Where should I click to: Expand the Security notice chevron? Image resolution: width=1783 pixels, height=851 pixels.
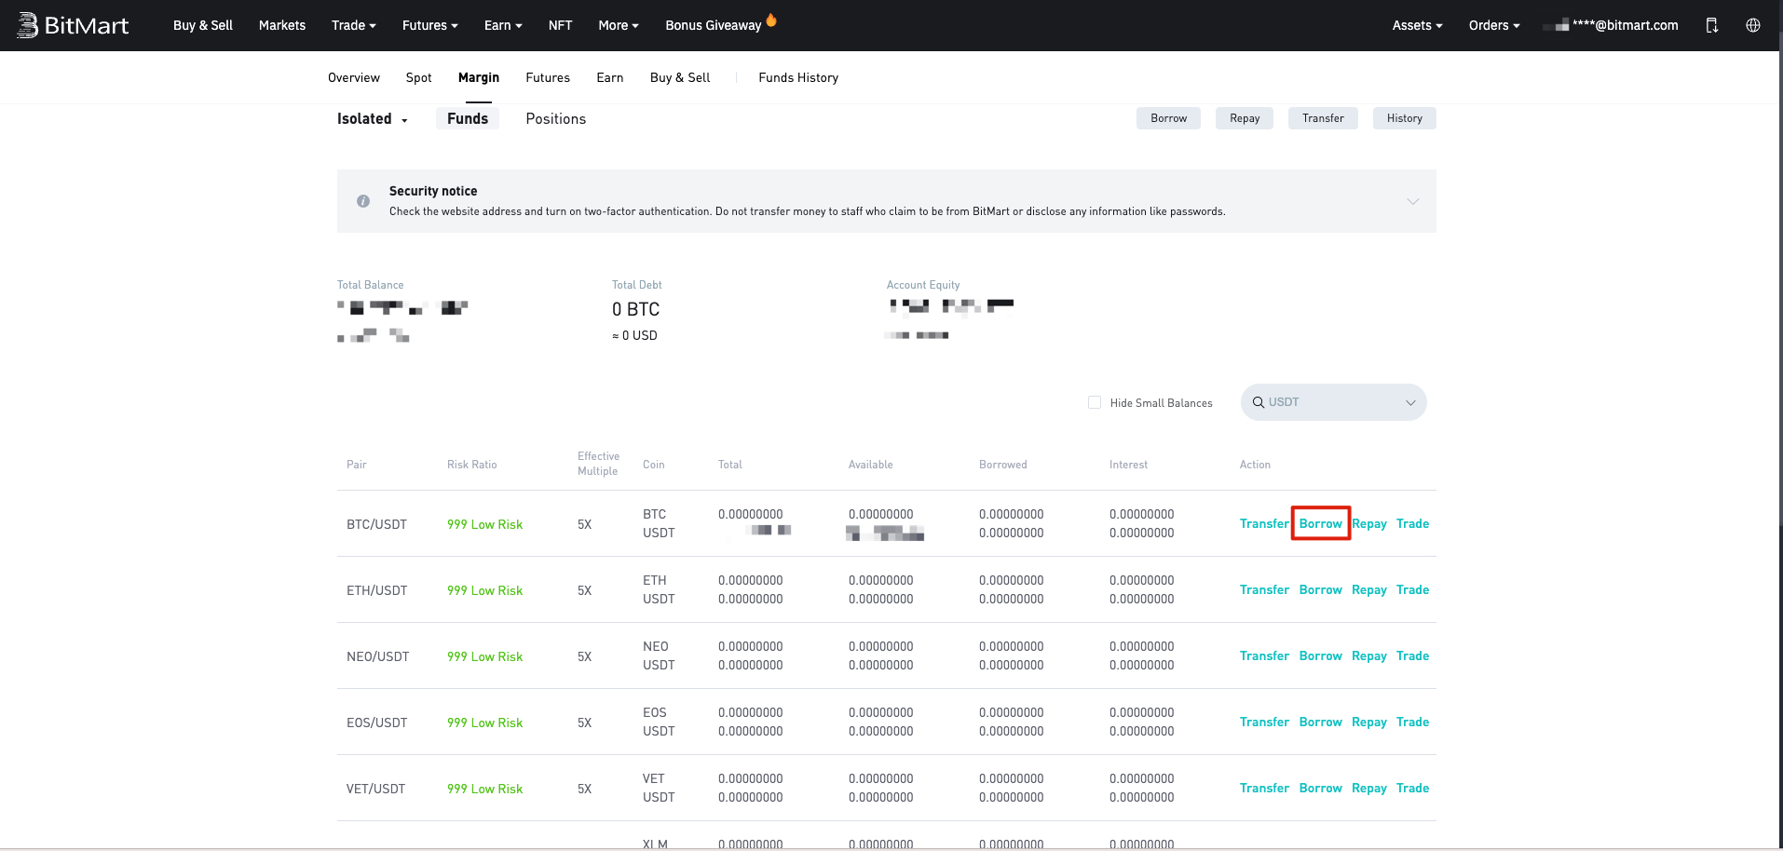1413,201
